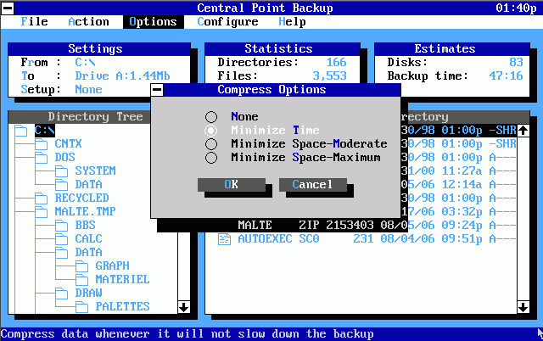Click the 11:27a file time entry
543x341 pixels.
tap(462, 171)
